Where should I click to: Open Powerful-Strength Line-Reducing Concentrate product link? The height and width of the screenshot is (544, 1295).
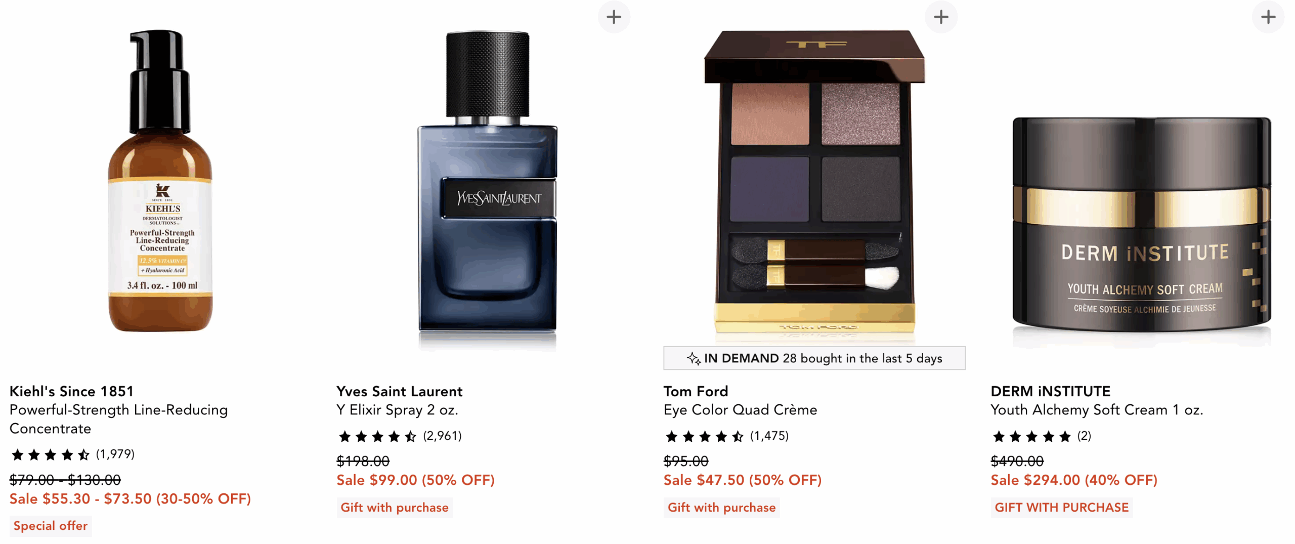click(118, 419)
